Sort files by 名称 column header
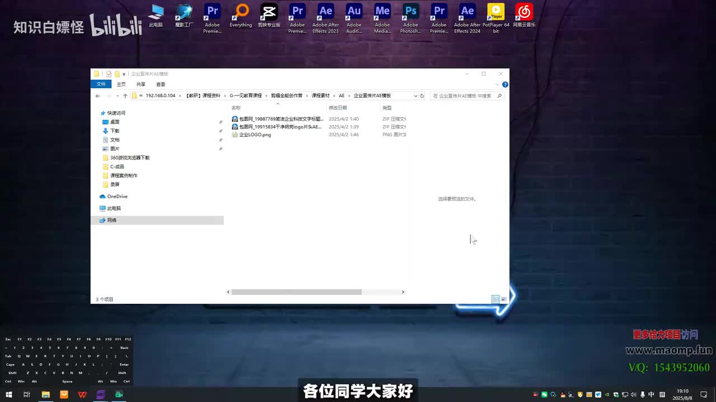The height and width of the screenshot is (402, 716). point(236,108)
